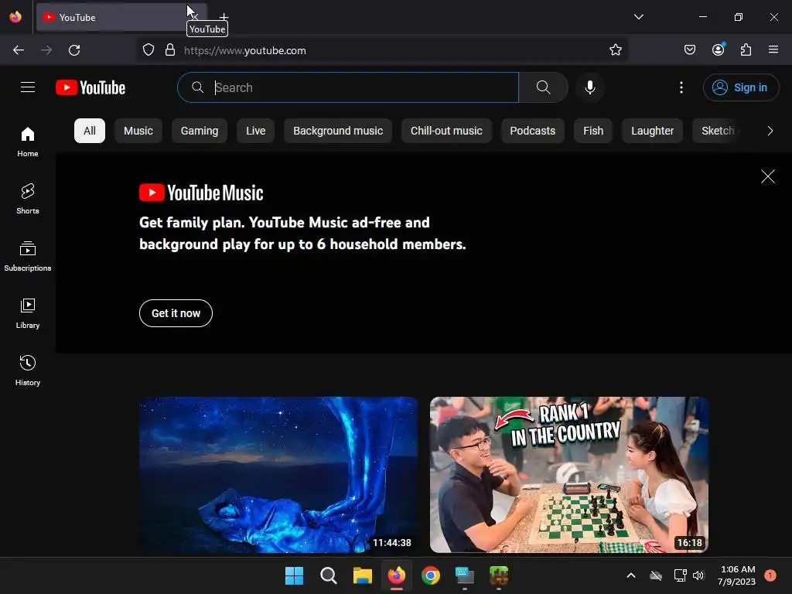Viewport: 792px width, 594px height.
Task: Show more category chips with arrow
Action: point(770,131)
